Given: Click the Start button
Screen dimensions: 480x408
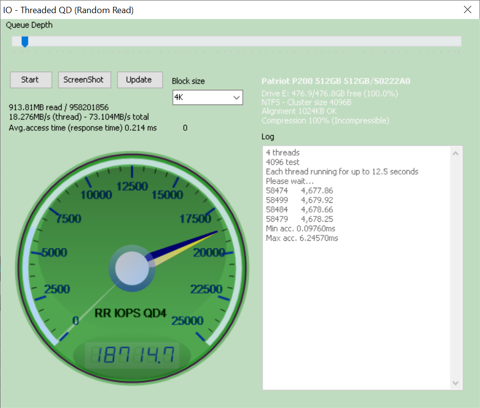Looking at the screenshot, I should click(x=31, y=80).
